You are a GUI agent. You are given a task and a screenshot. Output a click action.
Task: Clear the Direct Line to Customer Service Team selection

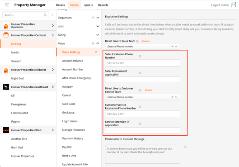(x=172, y=97)
